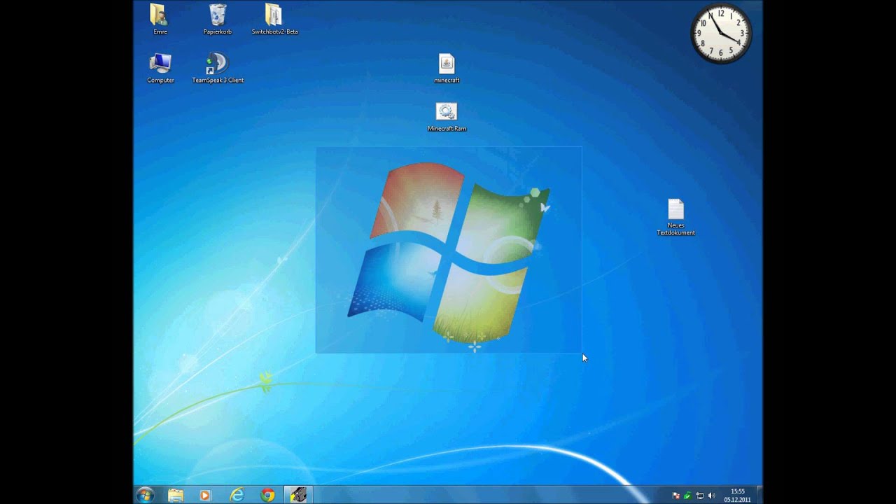The width and height of the screenshot is (896, 504).
Task: Launch Windows Media Player from taskbar
Action: [x=205, y=495]
